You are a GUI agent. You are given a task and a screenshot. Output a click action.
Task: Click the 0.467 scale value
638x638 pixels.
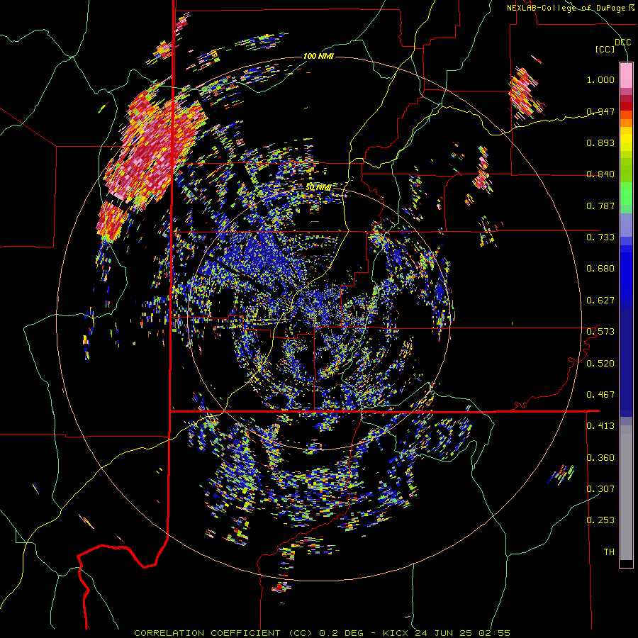tap(600, 395)
